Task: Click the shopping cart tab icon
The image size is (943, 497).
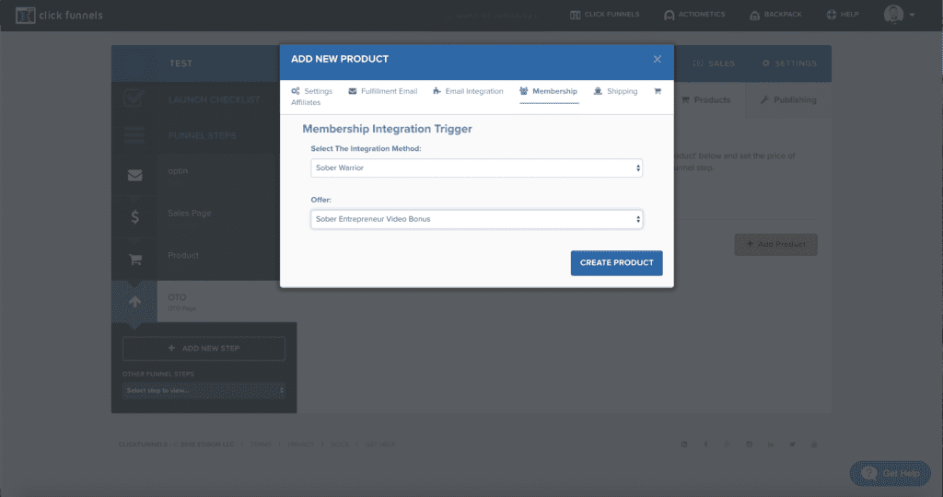Action: click(x=658, y=91)
